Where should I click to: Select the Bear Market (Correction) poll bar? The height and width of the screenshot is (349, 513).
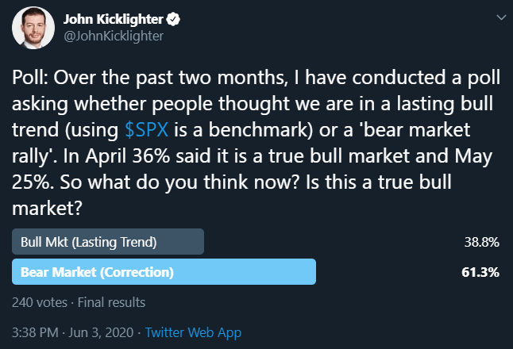pos(164,272)
